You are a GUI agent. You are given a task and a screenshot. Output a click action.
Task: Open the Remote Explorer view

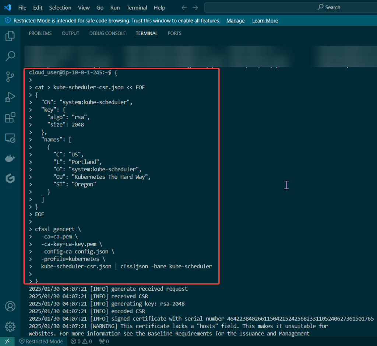click(10, 139)
